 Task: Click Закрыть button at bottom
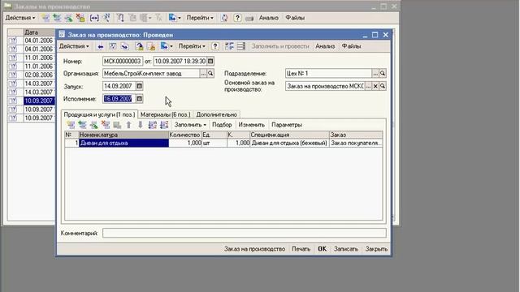(376, 249)
